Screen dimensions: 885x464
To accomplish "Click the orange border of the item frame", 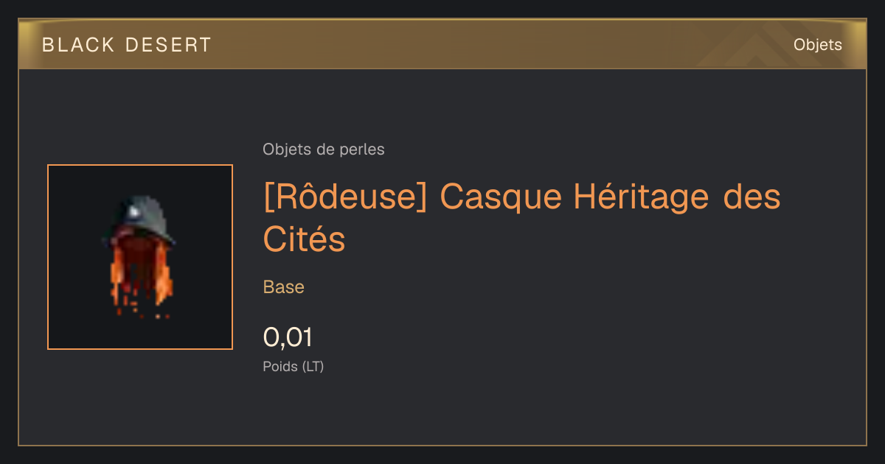I will (140, 166).
